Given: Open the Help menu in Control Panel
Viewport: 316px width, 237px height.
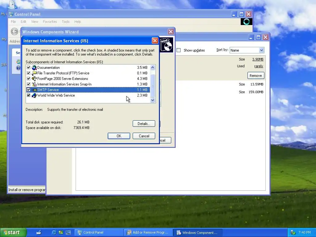Looking at the screenshot, I should point(77,22).
